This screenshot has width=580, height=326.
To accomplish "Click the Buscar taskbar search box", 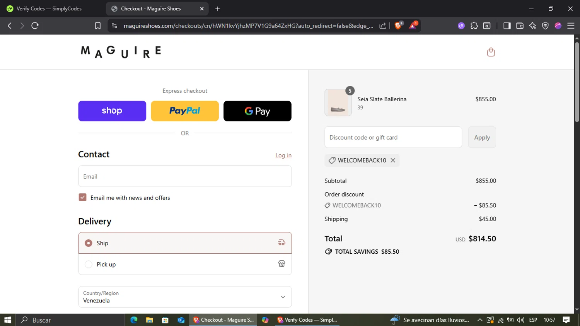I will click(x=70, y=320).
